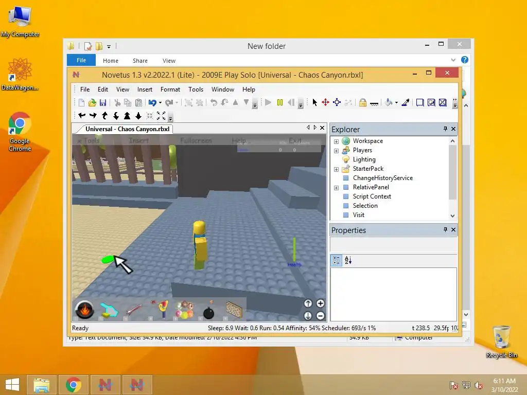Select the Dropper color picker tool

coord(406,102)
